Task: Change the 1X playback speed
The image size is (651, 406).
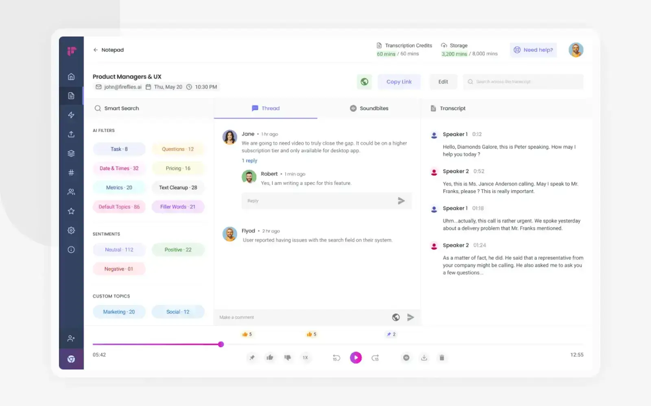Action: 305,358
